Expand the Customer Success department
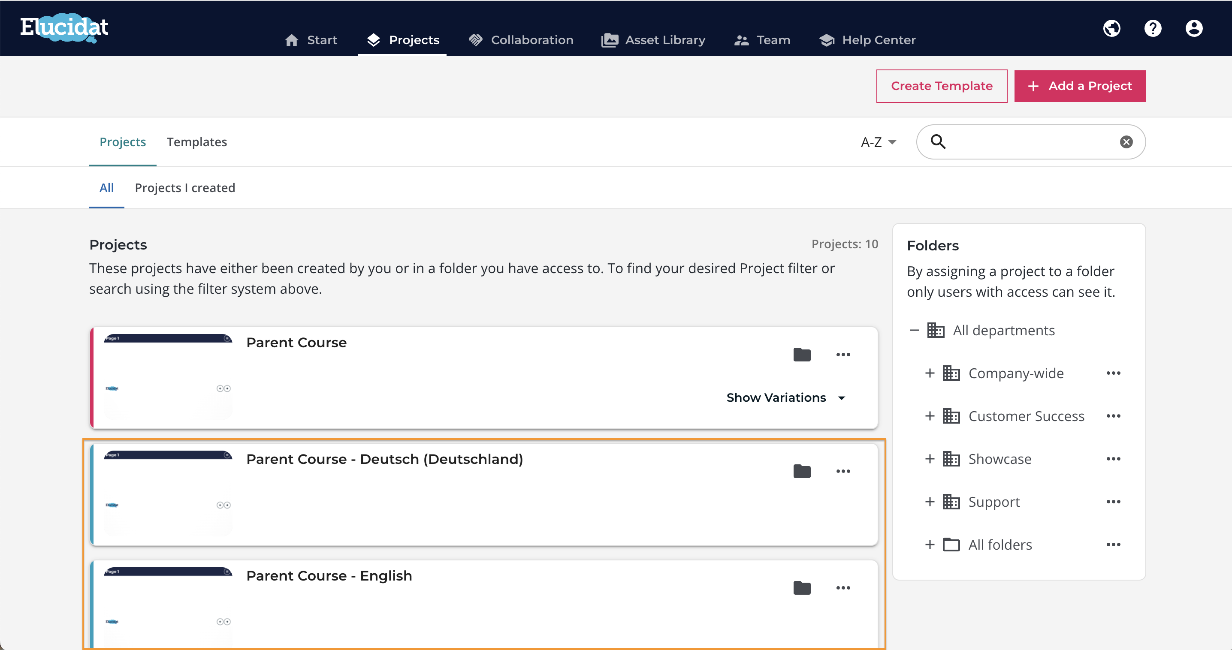The width and height of the screenshot is (1232, 650). click(929, 416)
